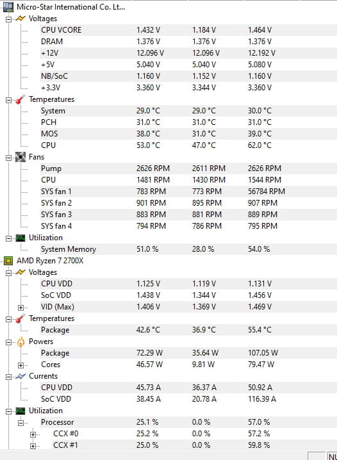Expand the CCX #0 node

coord(33,435)
